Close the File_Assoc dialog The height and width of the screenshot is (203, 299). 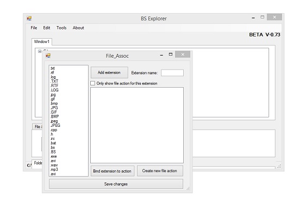pyautogui.click(x=183, y=54)
